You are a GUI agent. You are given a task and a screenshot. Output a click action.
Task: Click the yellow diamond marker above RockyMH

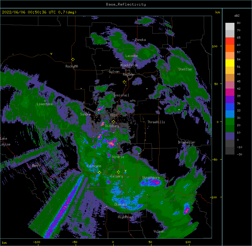click(73, 60)
